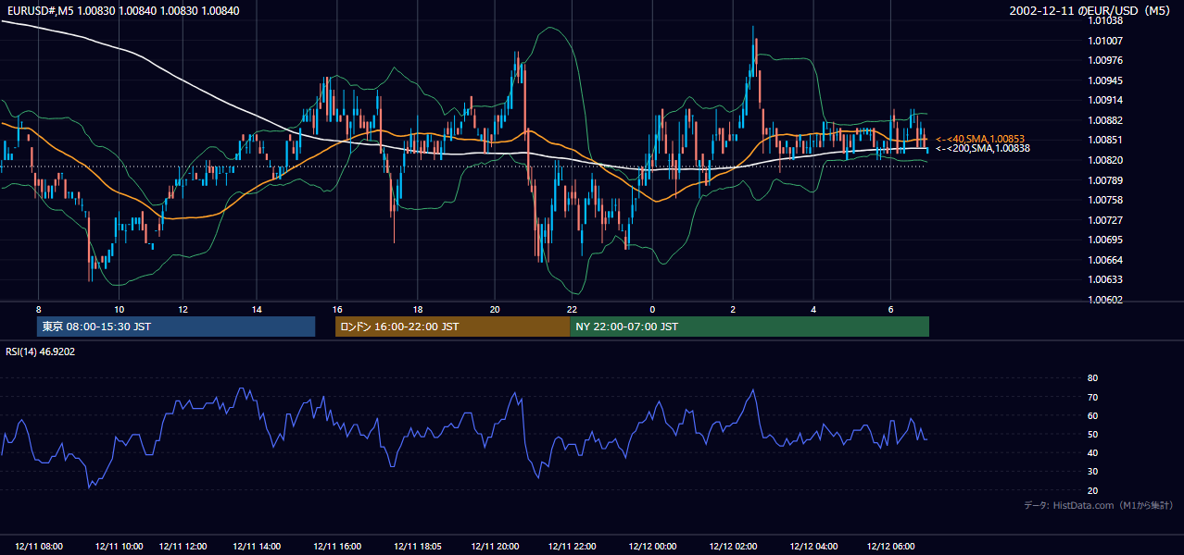This screenshot has width=1184, height=555.
Task: Click bottom timeline label 12/11 10:00
Action: click(x=119, y=547)
